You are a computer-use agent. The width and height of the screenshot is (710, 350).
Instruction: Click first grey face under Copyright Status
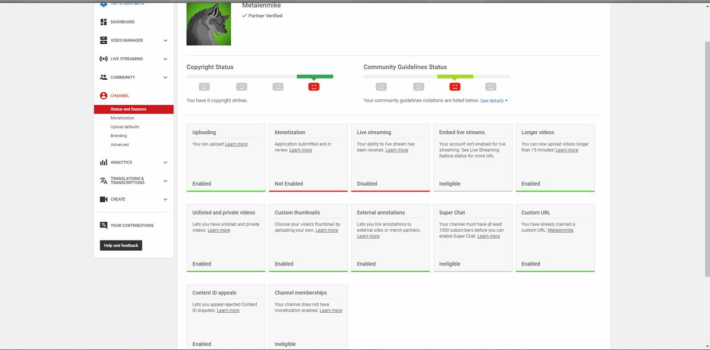coord(204,86)
